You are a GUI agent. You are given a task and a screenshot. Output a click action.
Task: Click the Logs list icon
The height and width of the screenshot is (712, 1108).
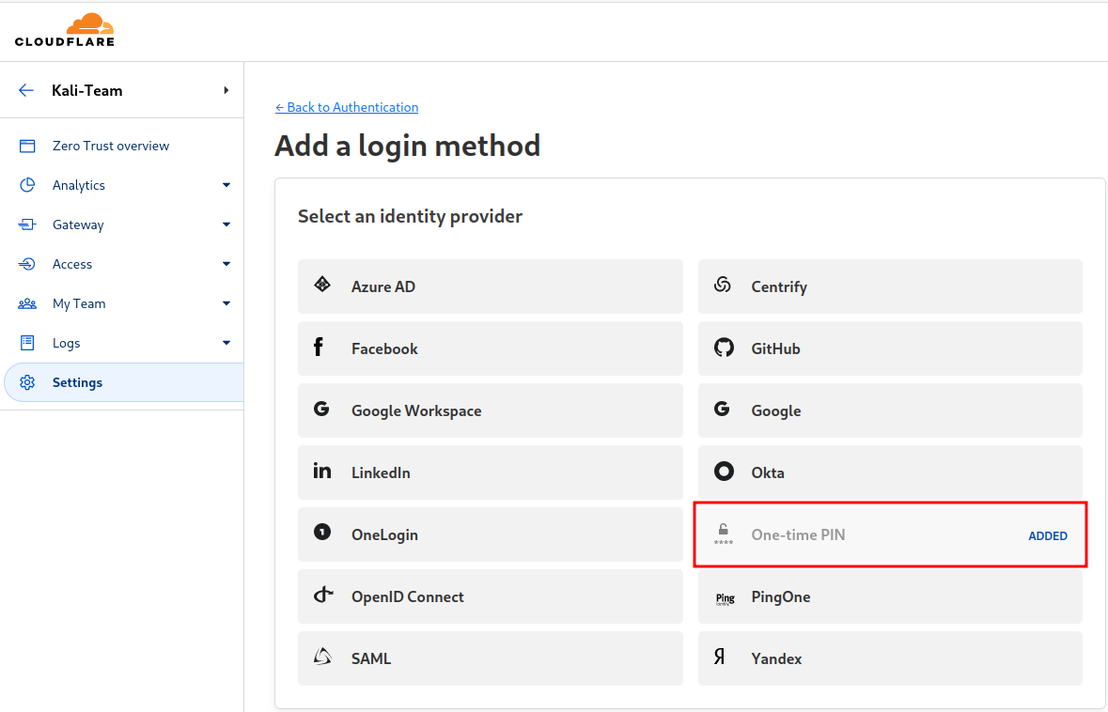click(27, 343)
